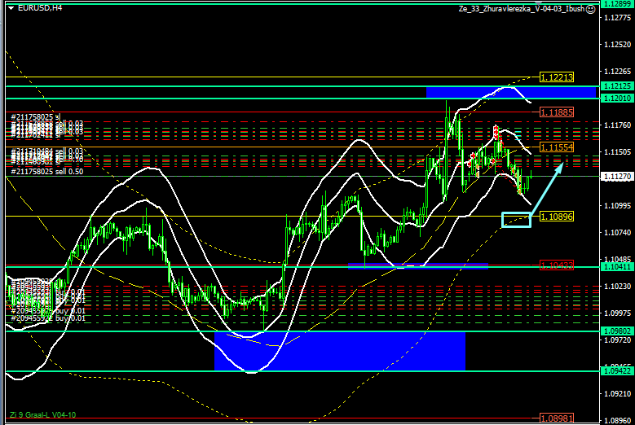
Task: Click the yellow 1.12213 price label
Action: (557, 77)
